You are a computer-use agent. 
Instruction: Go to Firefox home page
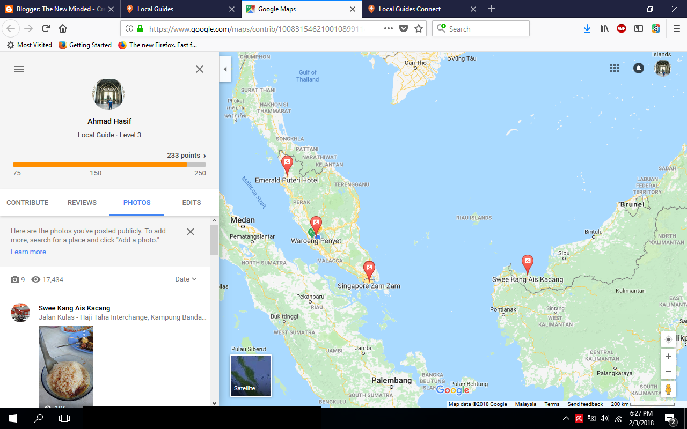pos(63,29)
